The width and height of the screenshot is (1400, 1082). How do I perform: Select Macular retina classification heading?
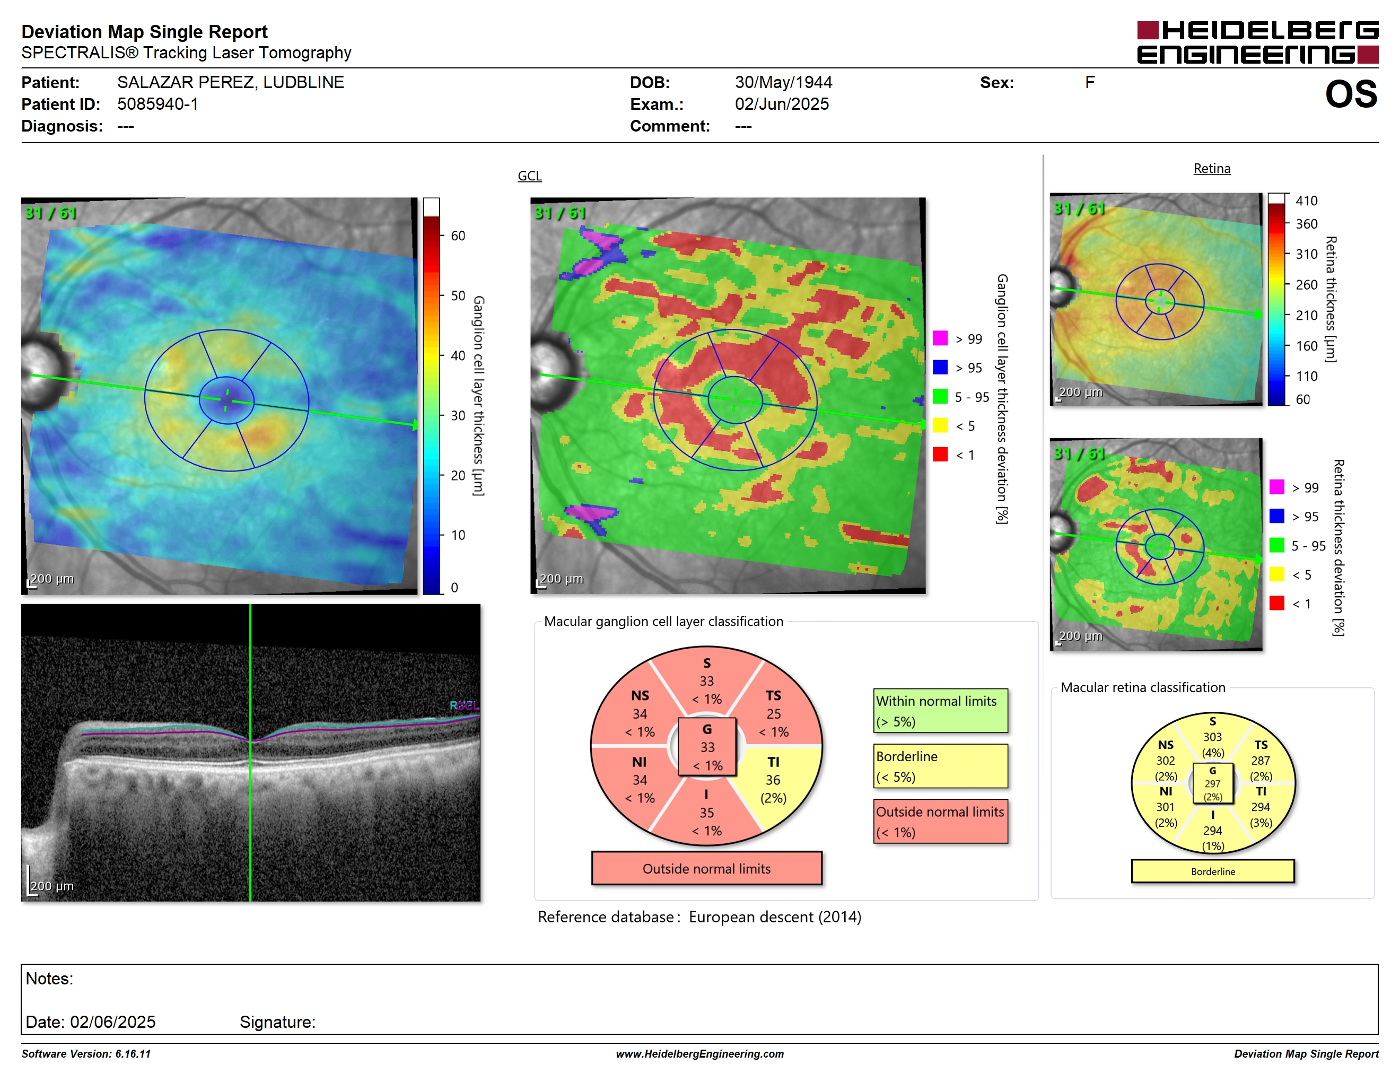1143,687
